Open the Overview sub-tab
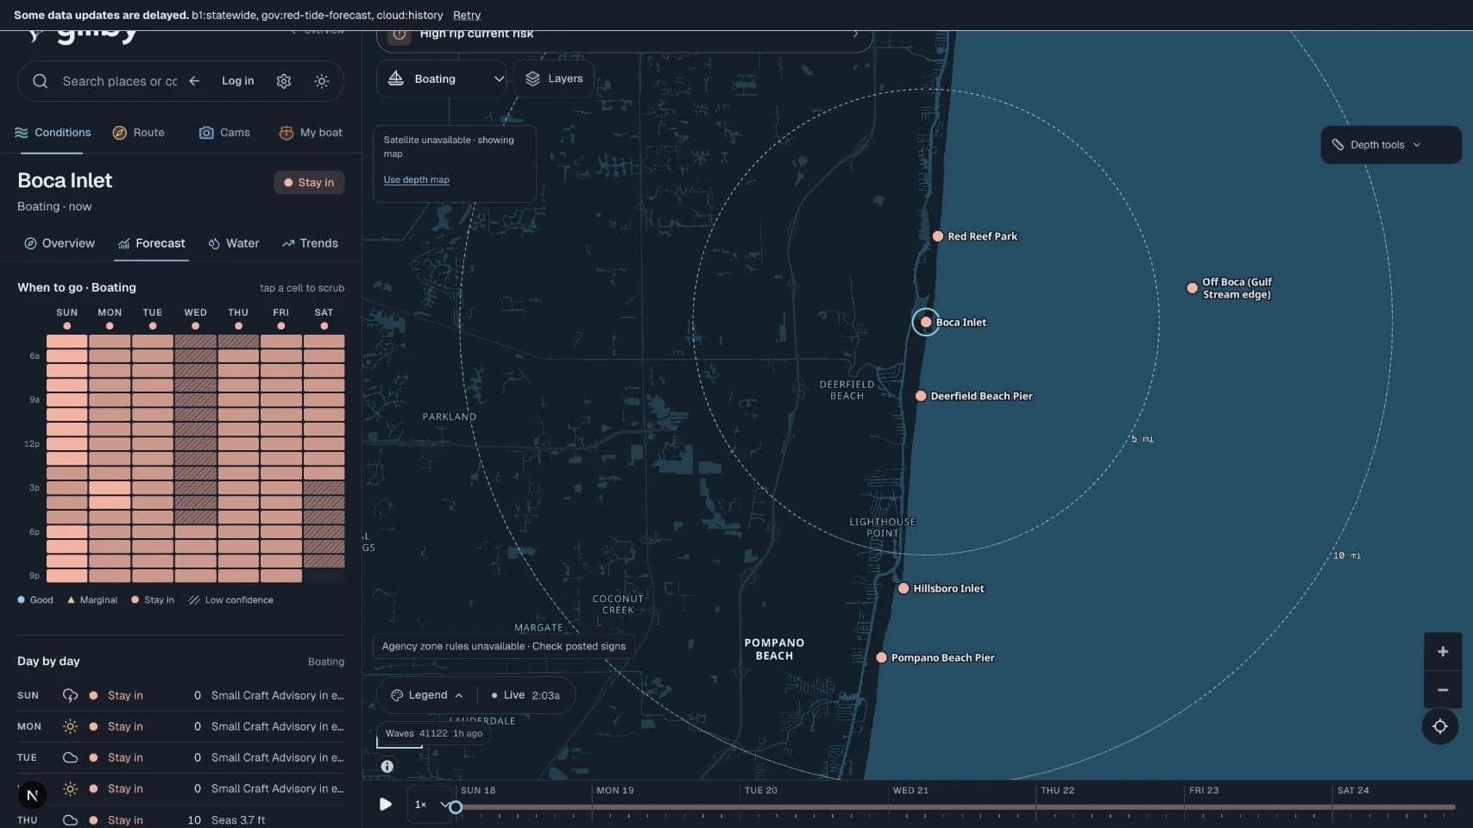 click(60, 243)
